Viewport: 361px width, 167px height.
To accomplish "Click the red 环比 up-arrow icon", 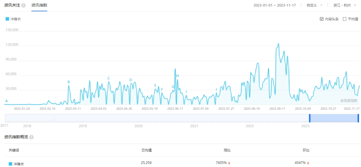I will 308,163.
